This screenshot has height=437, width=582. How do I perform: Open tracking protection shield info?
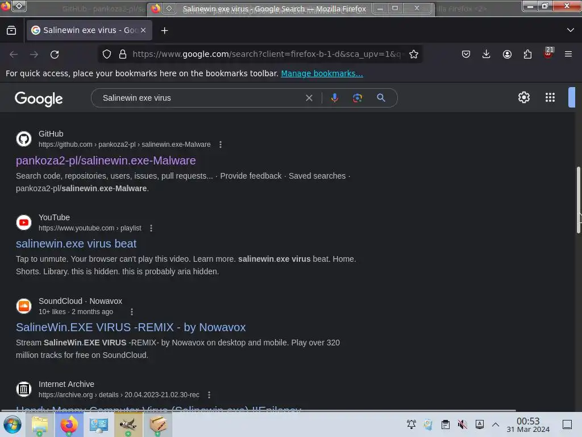pyautogui.click(x=107, y=54)
